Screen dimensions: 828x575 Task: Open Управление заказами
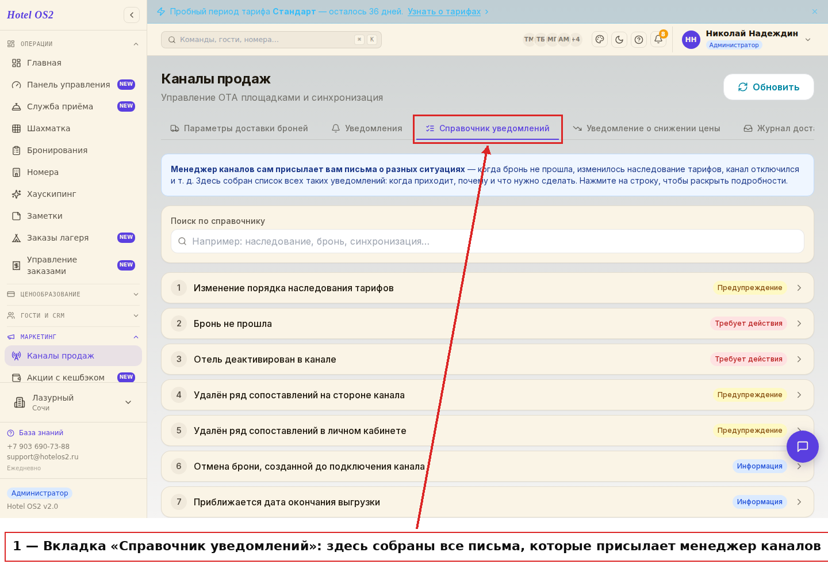[x=73, y=265]
